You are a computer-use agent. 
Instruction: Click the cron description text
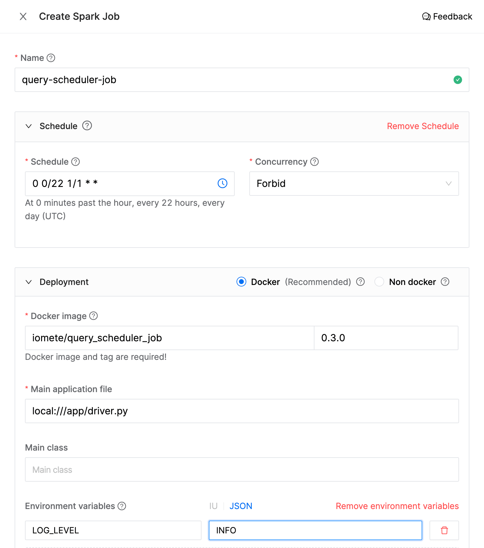[125, 209]
